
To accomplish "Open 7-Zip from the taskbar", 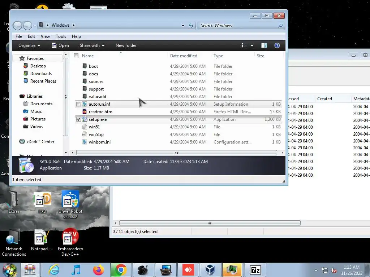I will [255, 270].
